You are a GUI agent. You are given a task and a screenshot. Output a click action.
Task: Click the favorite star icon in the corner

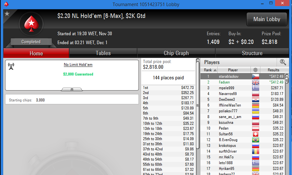7,14
